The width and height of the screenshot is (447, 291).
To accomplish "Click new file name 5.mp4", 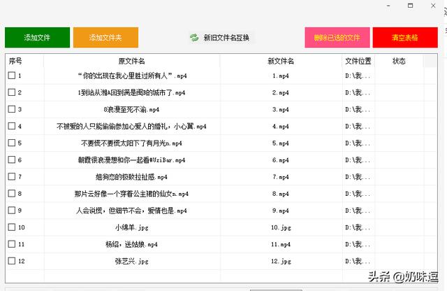I will pos(281,143).
